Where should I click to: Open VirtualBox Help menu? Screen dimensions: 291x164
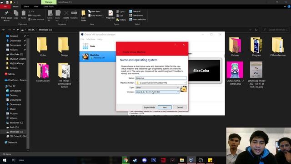(100, 39)
